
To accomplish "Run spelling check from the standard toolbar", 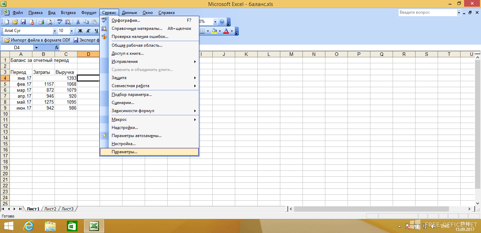I will [60, 21].
